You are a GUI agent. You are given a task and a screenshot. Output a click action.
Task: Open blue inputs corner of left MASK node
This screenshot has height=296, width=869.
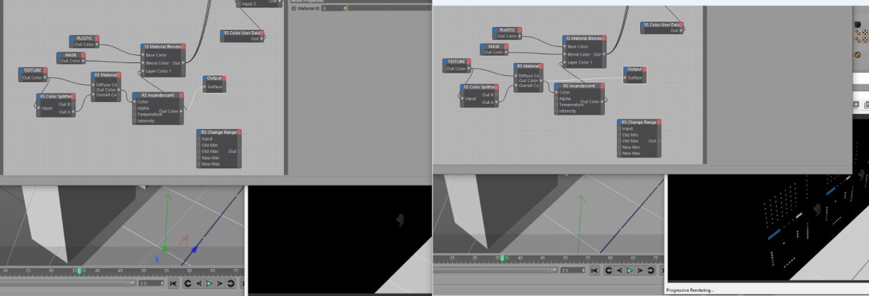(59, 54)
